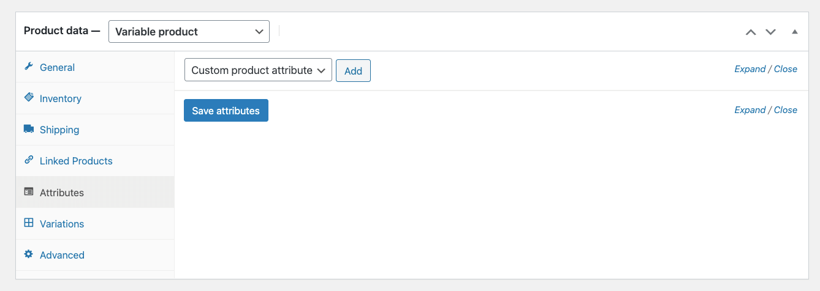
Task: Click the Linked Products chain icon
Action: (28, 160)
